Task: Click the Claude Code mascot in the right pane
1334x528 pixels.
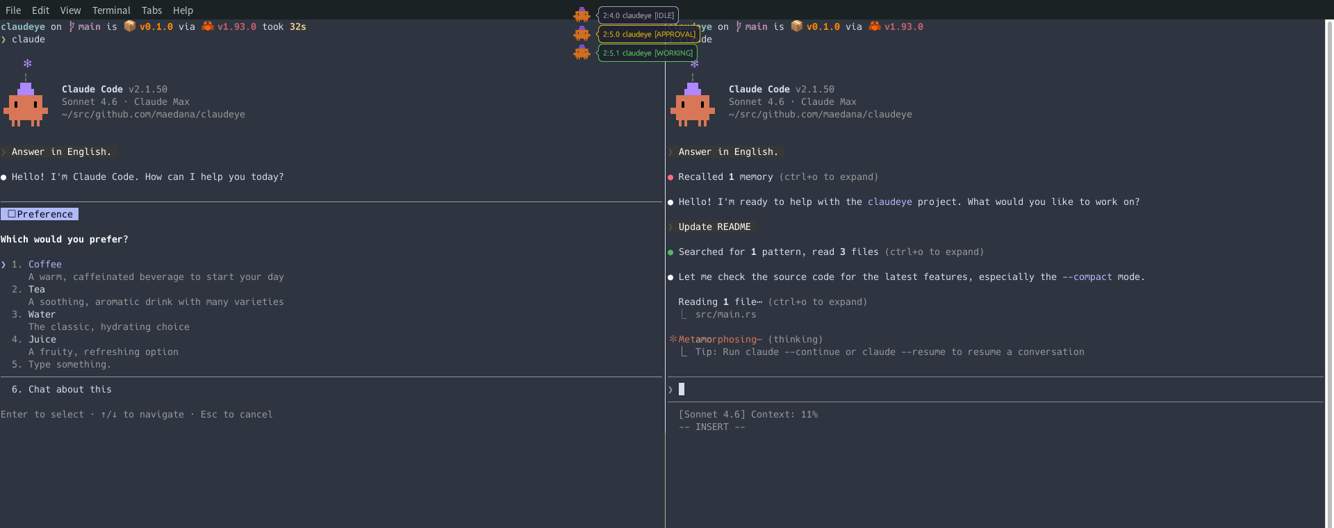Action: [x=693, y=104]
